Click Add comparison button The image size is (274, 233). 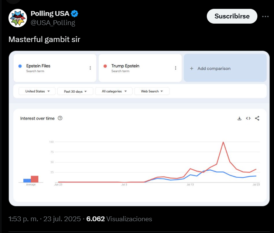tap(225, 68)
